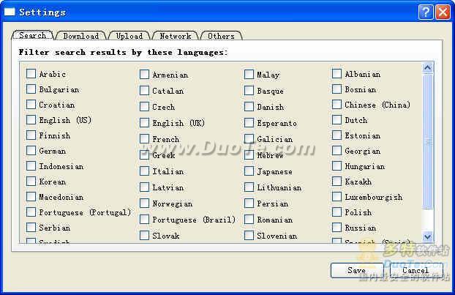
Task: Check the Russian checkbox
Action: (336, 228)
